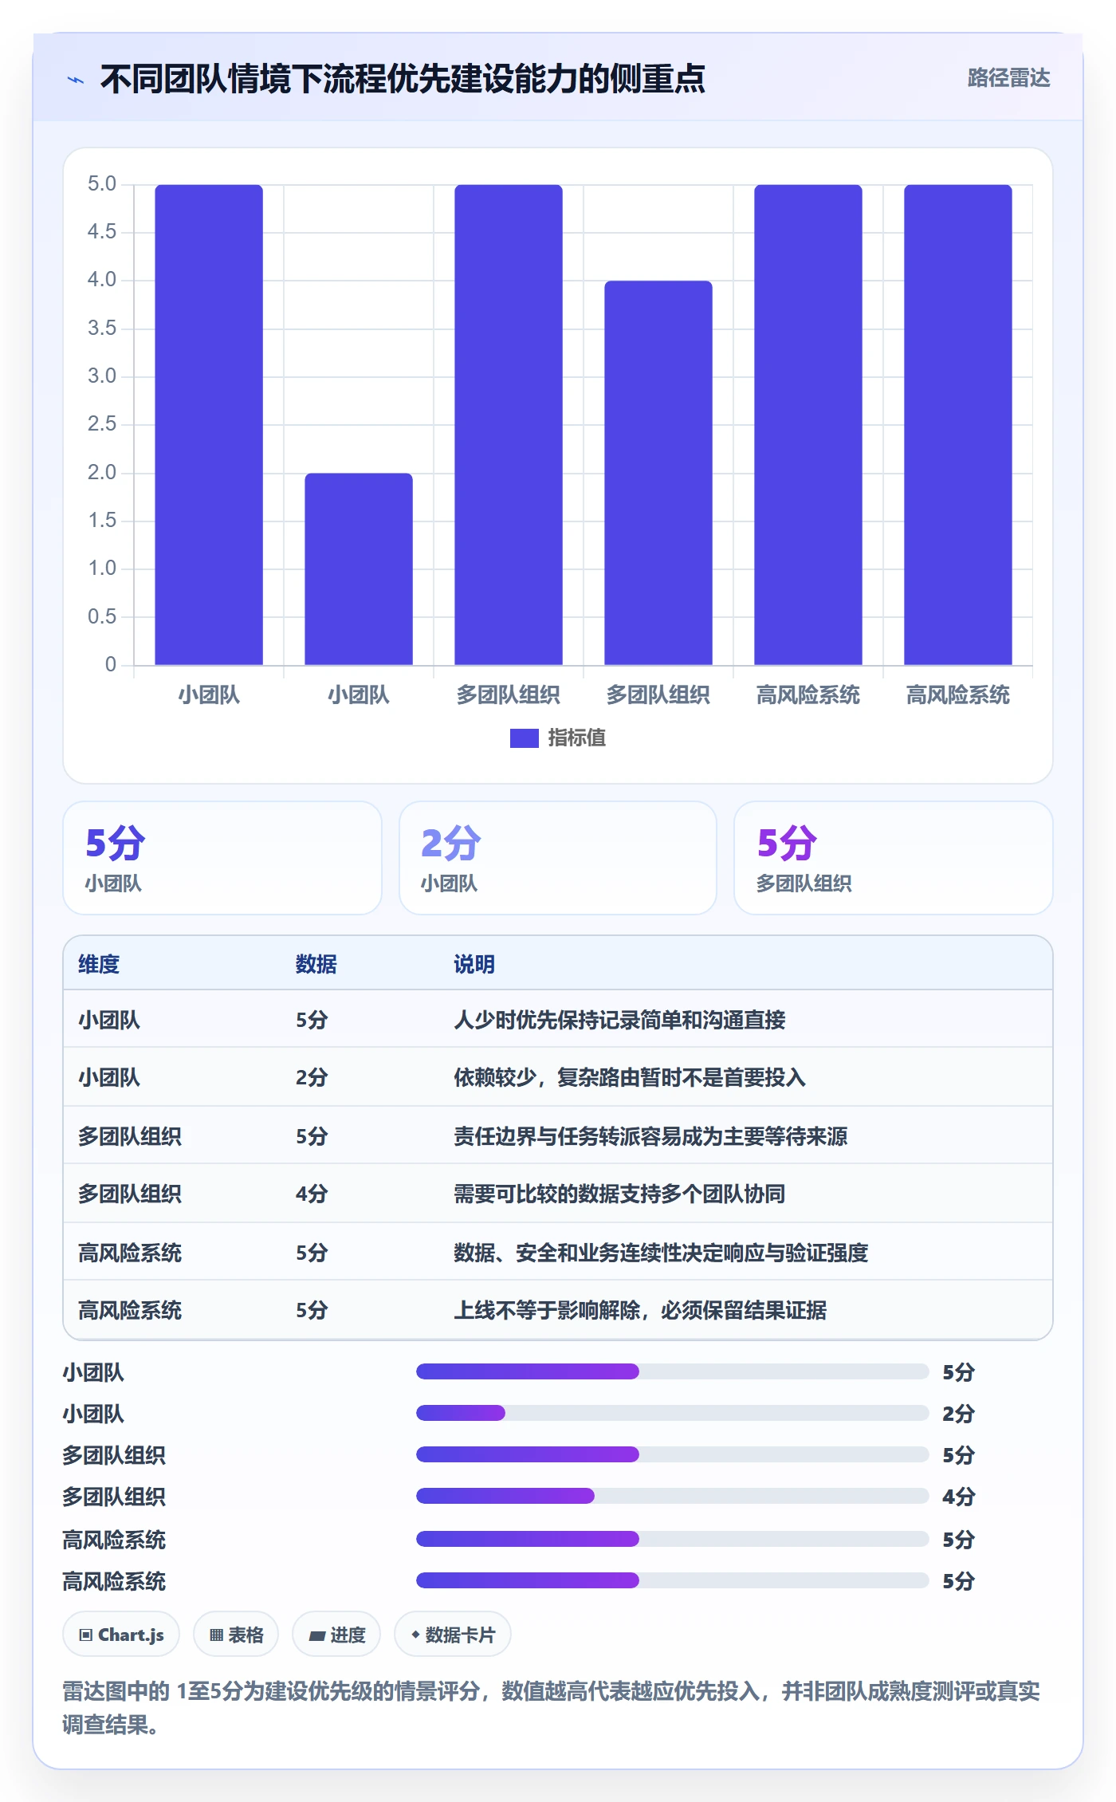
Task: Click the 2.5 y-axis tick label
Action: tap(102, 424)
